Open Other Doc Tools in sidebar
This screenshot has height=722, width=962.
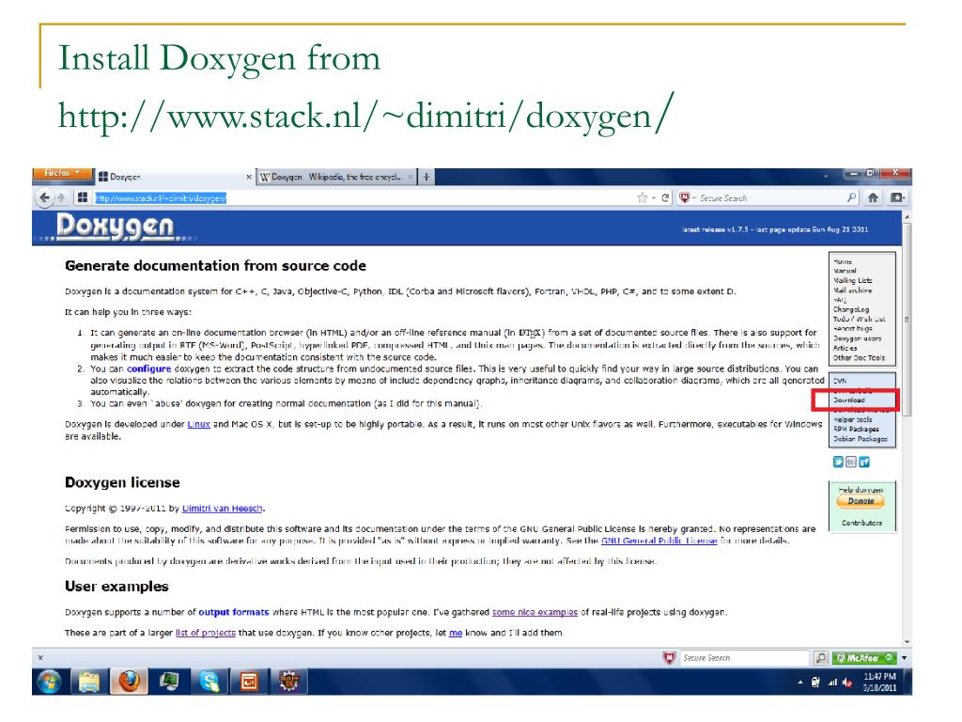(x=859, y=357)
